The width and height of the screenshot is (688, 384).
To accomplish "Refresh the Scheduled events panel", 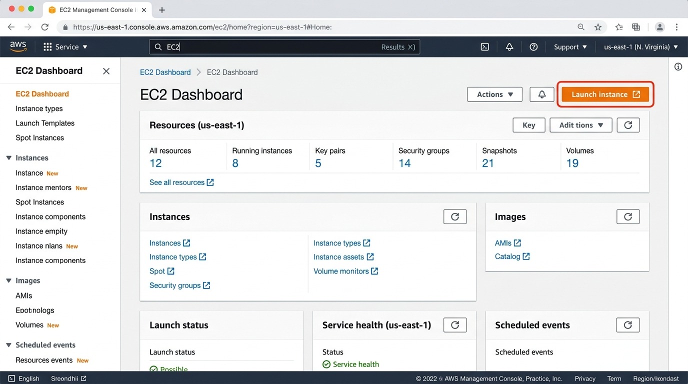I will (628, 325).
